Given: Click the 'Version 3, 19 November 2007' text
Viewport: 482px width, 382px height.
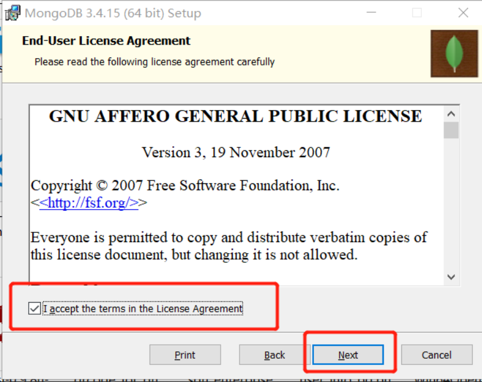Looking at the screenshot, I should (x=236, y=153).
